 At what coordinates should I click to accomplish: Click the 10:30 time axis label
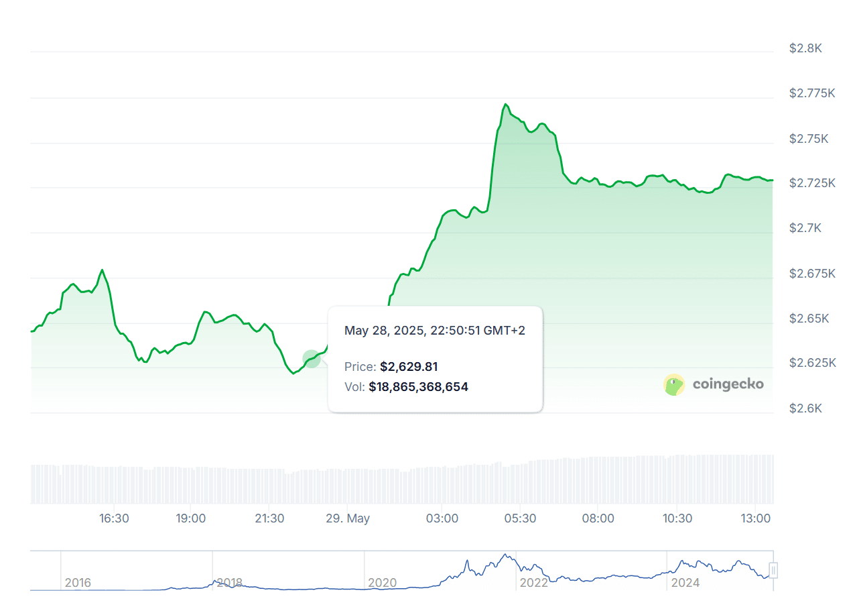click(x=677, y=518)
